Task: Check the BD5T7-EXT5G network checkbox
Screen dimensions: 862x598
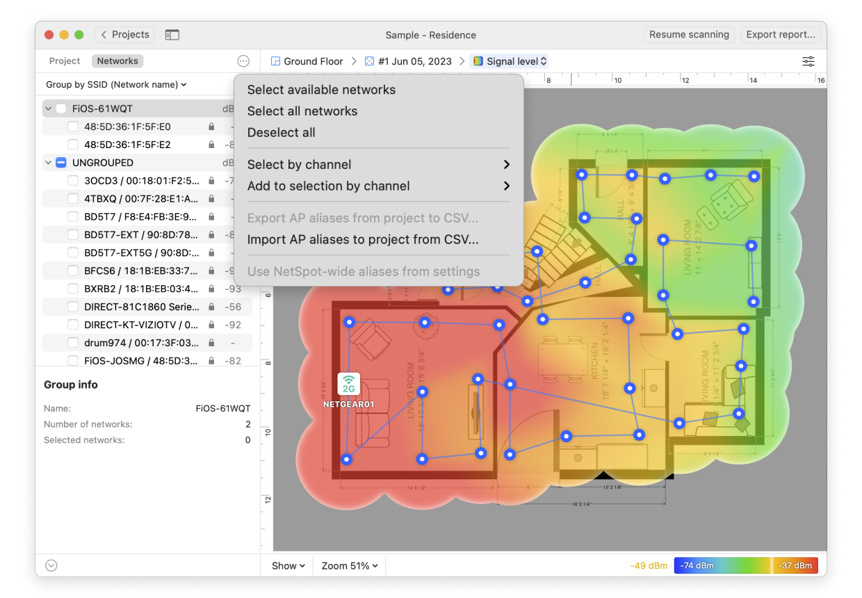Action: 73,252
